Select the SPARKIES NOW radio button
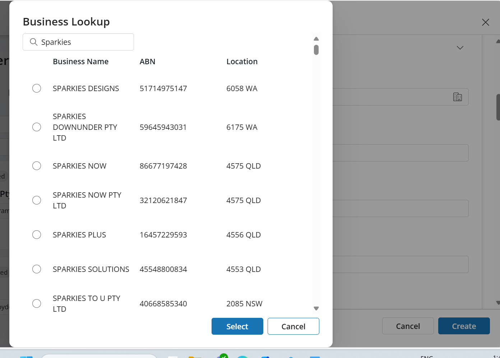Viewport: 500px width, 358px height. pyautogui.click(x=37, y=166)
